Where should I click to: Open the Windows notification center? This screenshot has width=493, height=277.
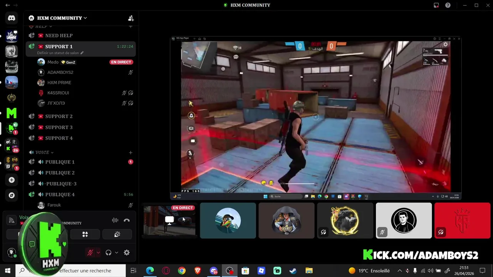[x=482, y=270]
